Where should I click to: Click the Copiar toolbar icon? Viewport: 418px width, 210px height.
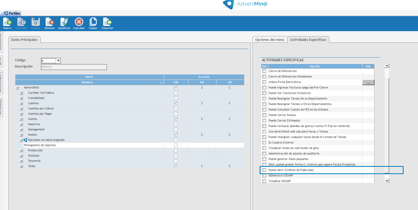(93, 23)
